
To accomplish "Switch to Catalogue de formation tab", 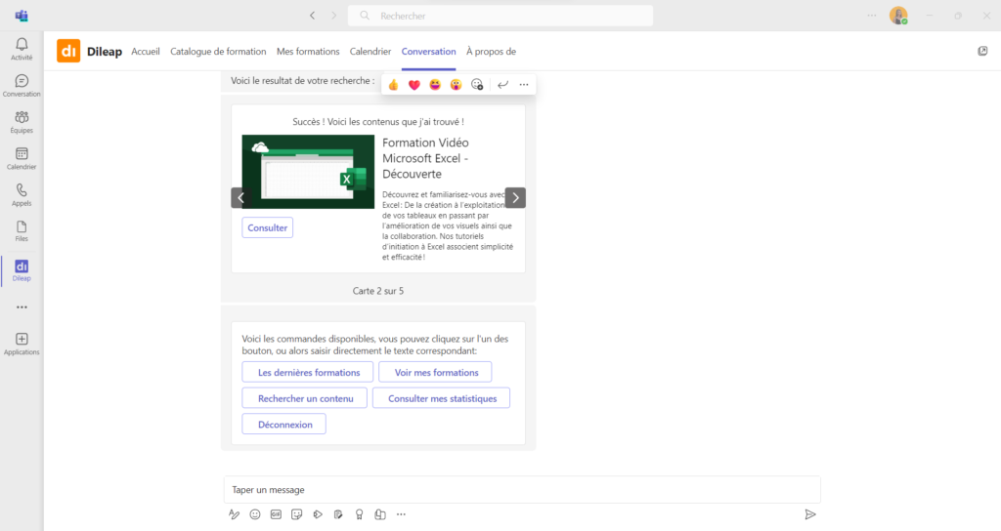I will (x=218, y=52).
